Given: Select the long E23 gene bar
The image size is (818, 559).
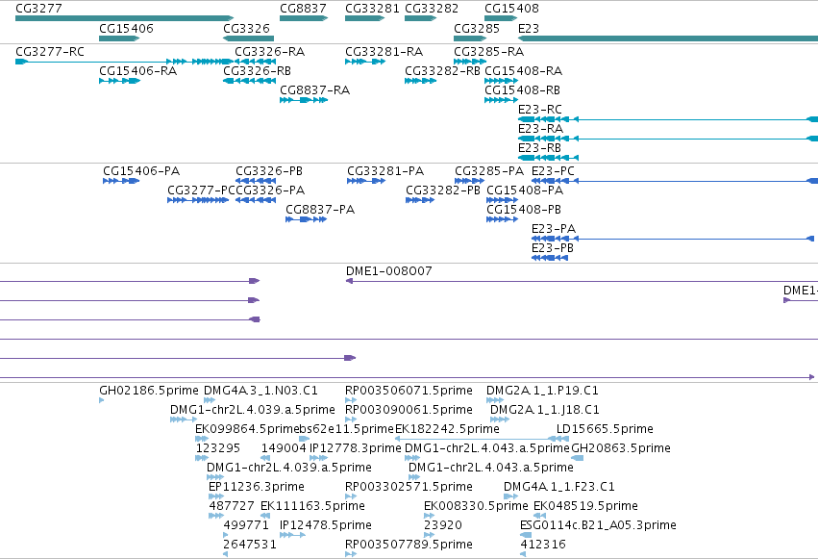Looking at the screenshot, I should click(668, 38).
